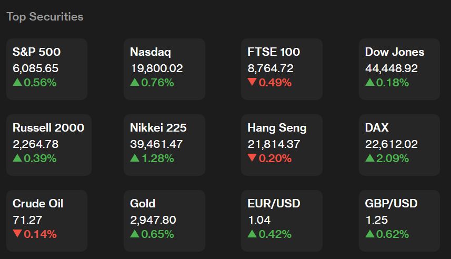Viewport: 451px width, 259px height.
Task: Click the red down arrow on Hang Seng
Action: coord(252,158)
